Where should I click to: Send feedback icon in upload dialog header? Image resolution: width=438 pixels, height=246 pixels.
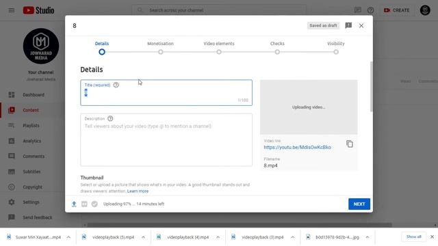click(348, 25)
